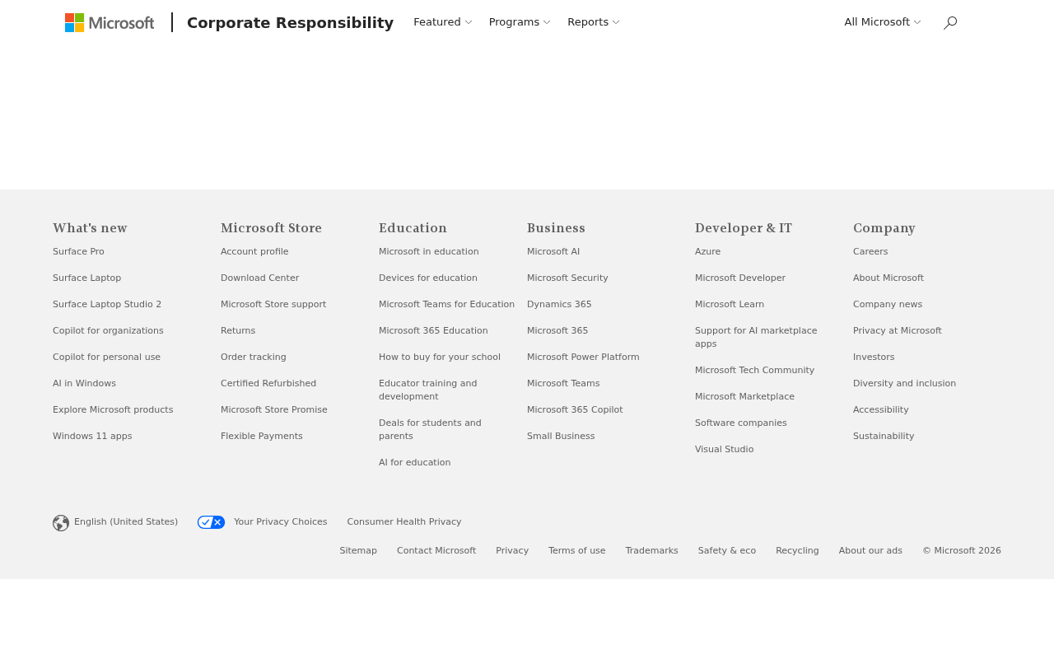Open Order tracking page
This screenshot has width=1054, height=659.
pos(254,358)
